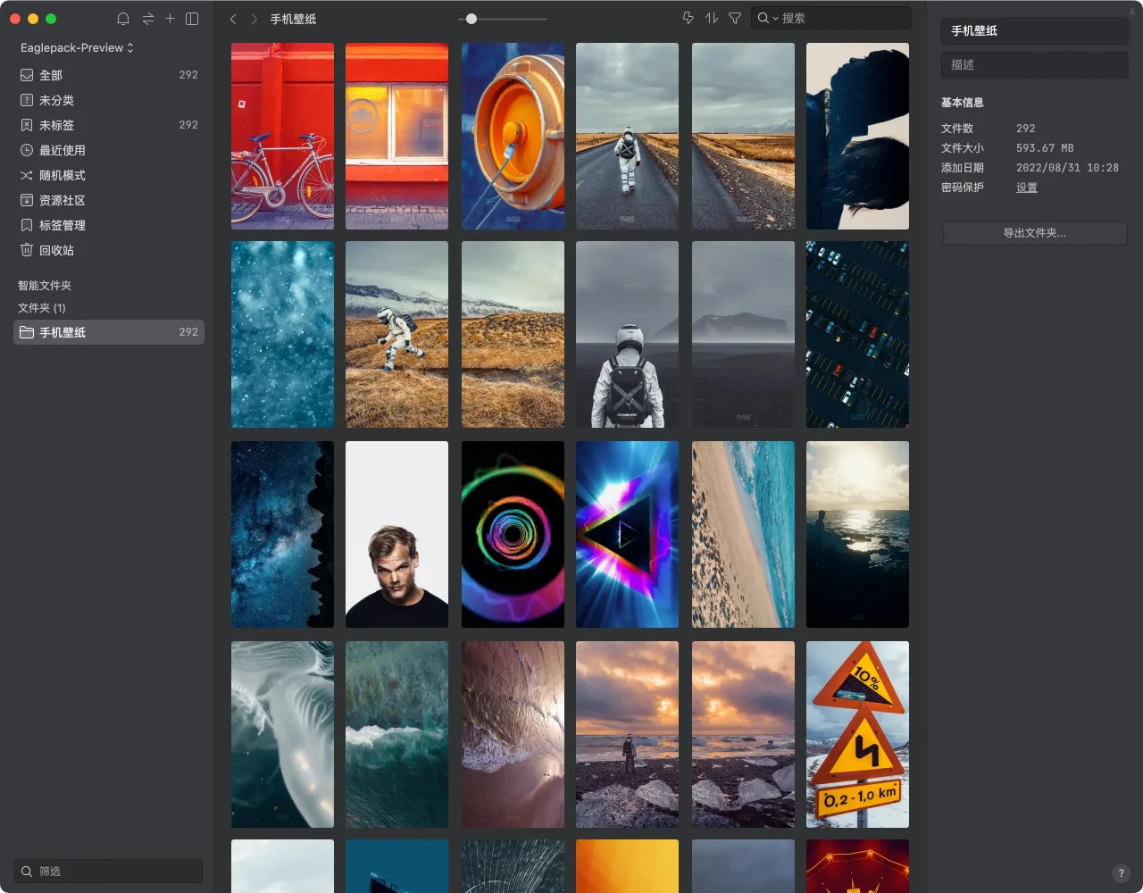
Task: Click the 智能文件夹 section header
Action: tap(45, 286)
